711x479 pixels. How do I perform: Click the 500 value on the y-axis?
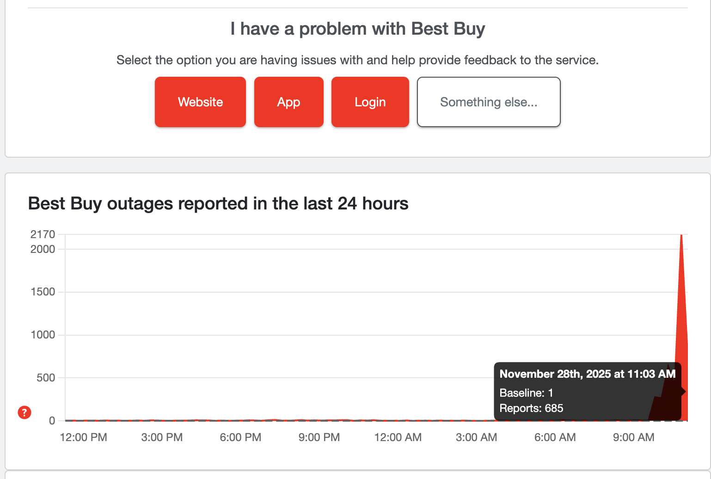(x=44, y=378)
